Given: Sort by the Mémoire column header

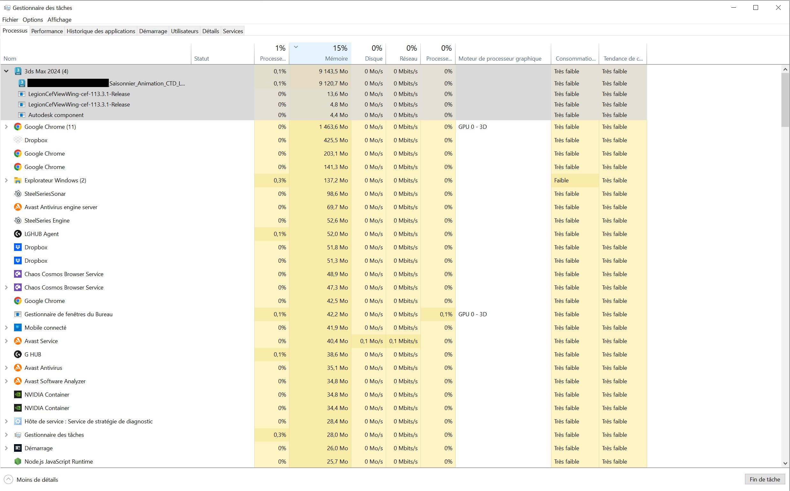Looking at the screenshot, I should (320, 53).
